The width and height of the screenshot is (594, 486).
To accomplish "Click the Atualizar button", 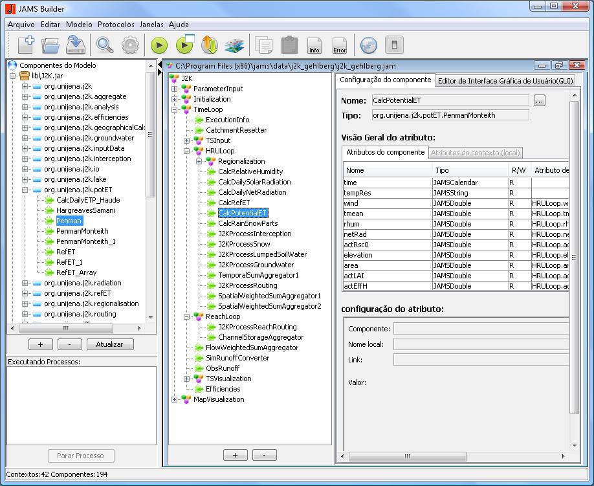I will pos(109,344).
